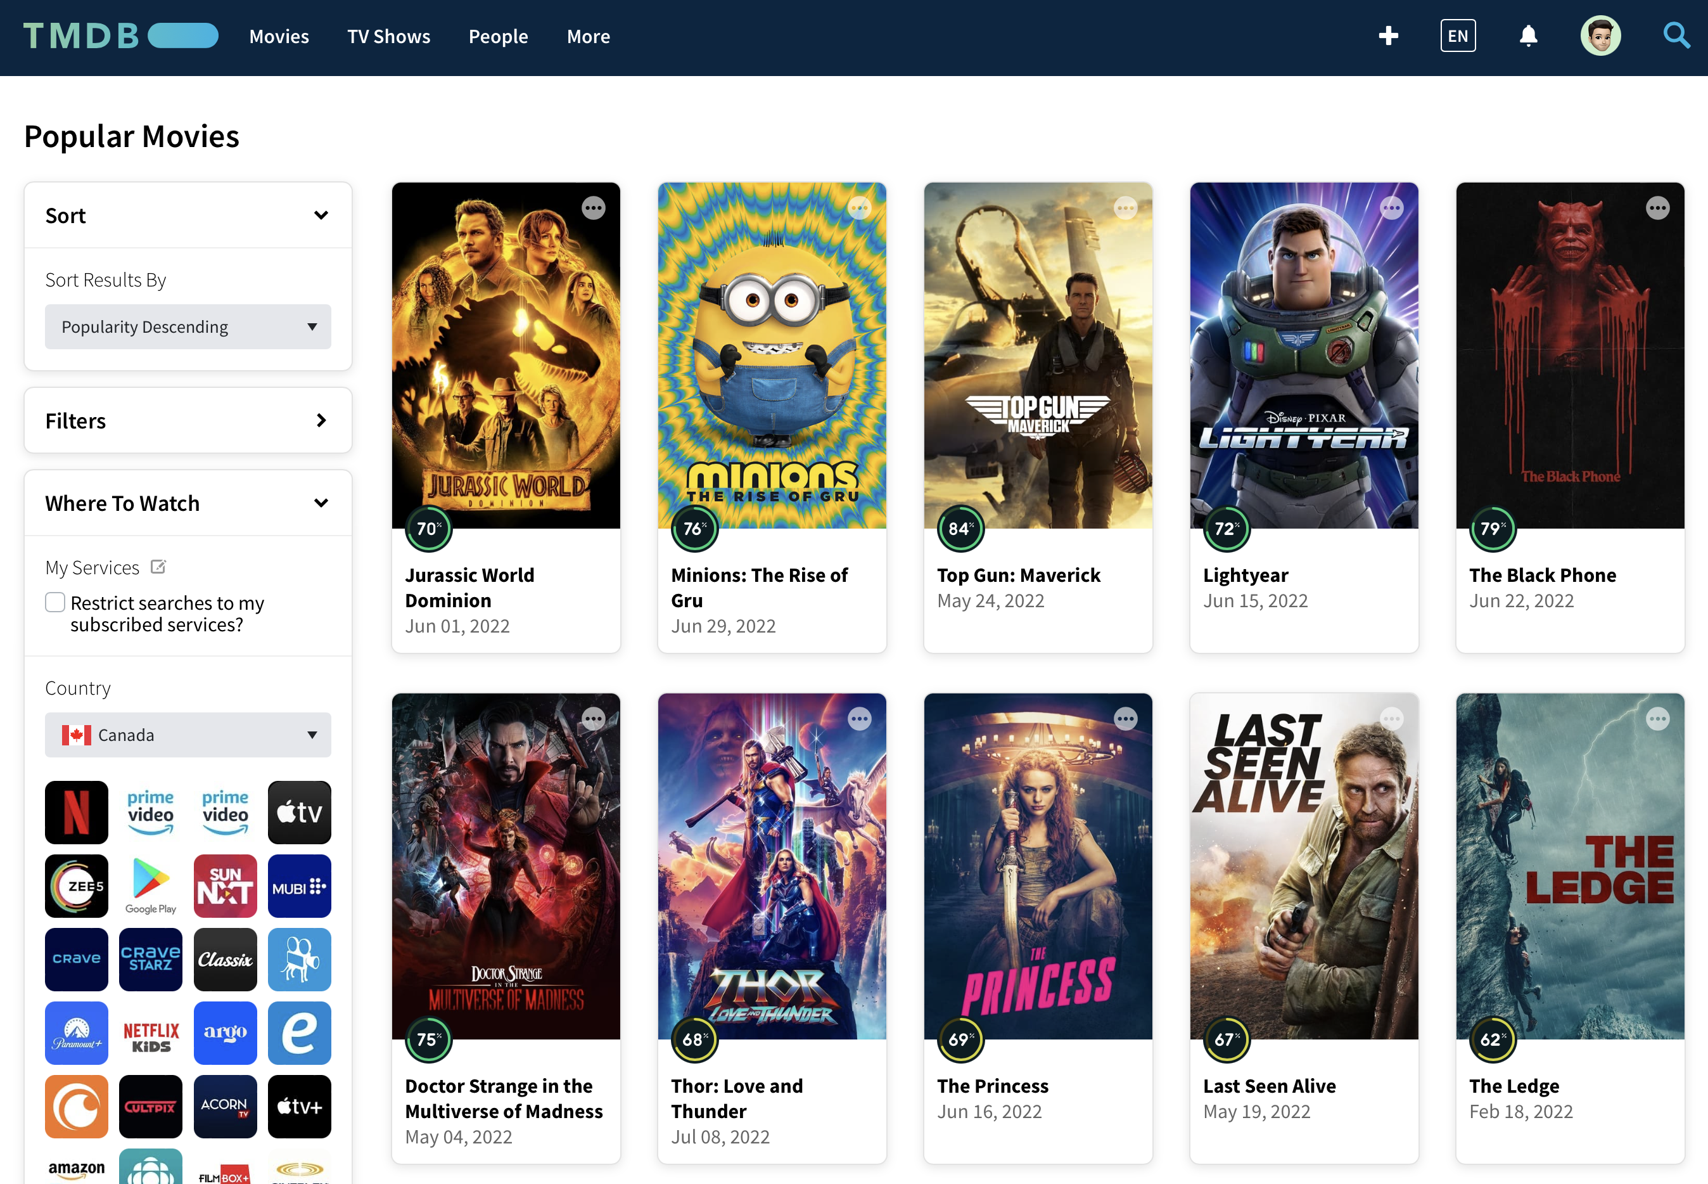
Task: Select the Crave Starz provider icon
Action: pos(151,958)
